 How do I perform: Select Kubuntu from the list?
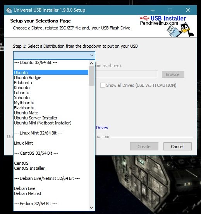[51, 88]
